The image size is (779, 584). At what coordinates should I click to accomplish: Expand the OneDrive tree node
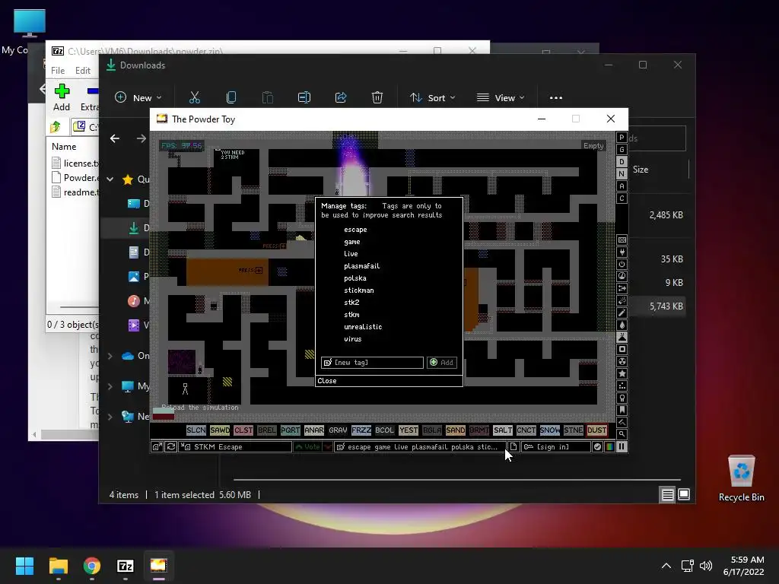click(110, 356)
